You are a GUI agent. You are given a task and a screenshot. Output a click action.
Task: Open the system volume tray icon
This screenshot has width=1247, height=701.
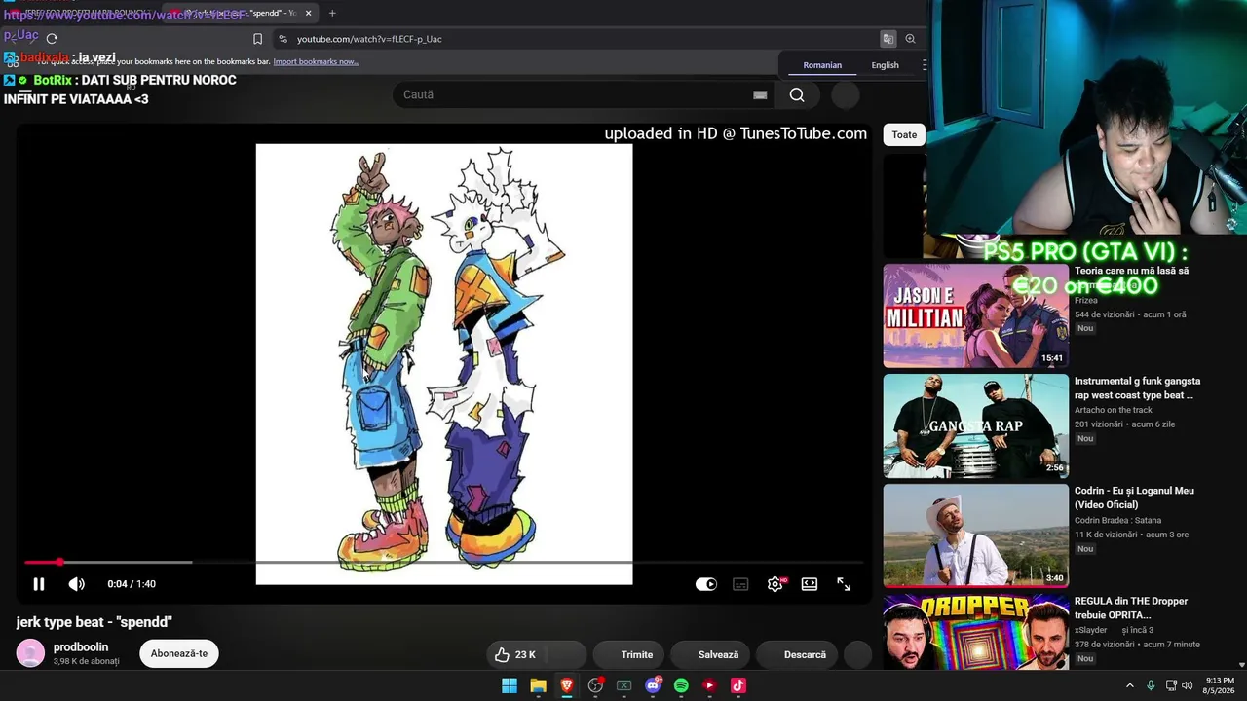pos(1187,685)
